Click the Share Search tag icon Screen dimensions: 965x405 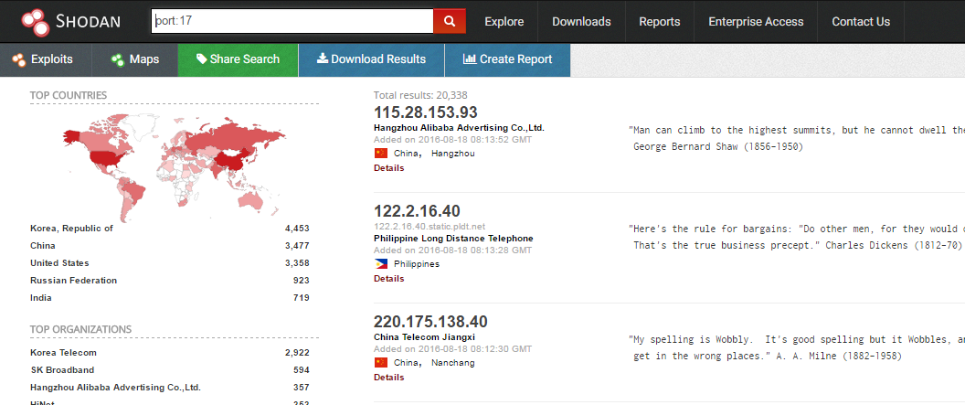pos(201,59)
